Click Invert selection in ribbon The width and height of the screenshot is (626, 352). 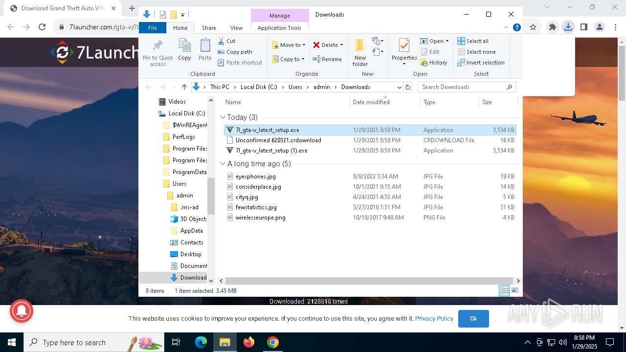(x=481, y=63)
